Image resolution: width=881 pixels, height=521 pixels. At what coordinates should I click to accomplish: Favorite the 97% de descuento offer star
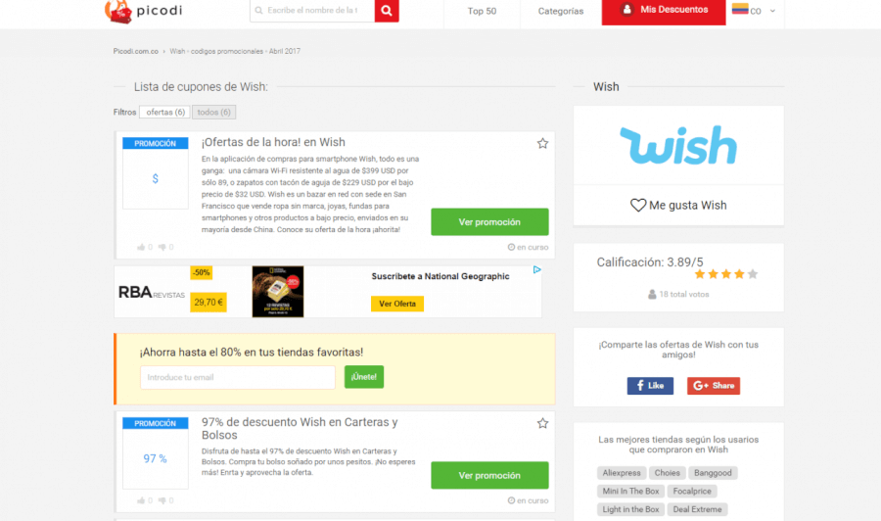pyautogui.click(x=542, y=423)
